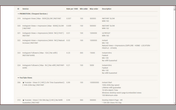The height and width of the screenshot is (110, 176).
Task: Click the Max order column header
Action: pyautogui.click(x=94, y=9)
